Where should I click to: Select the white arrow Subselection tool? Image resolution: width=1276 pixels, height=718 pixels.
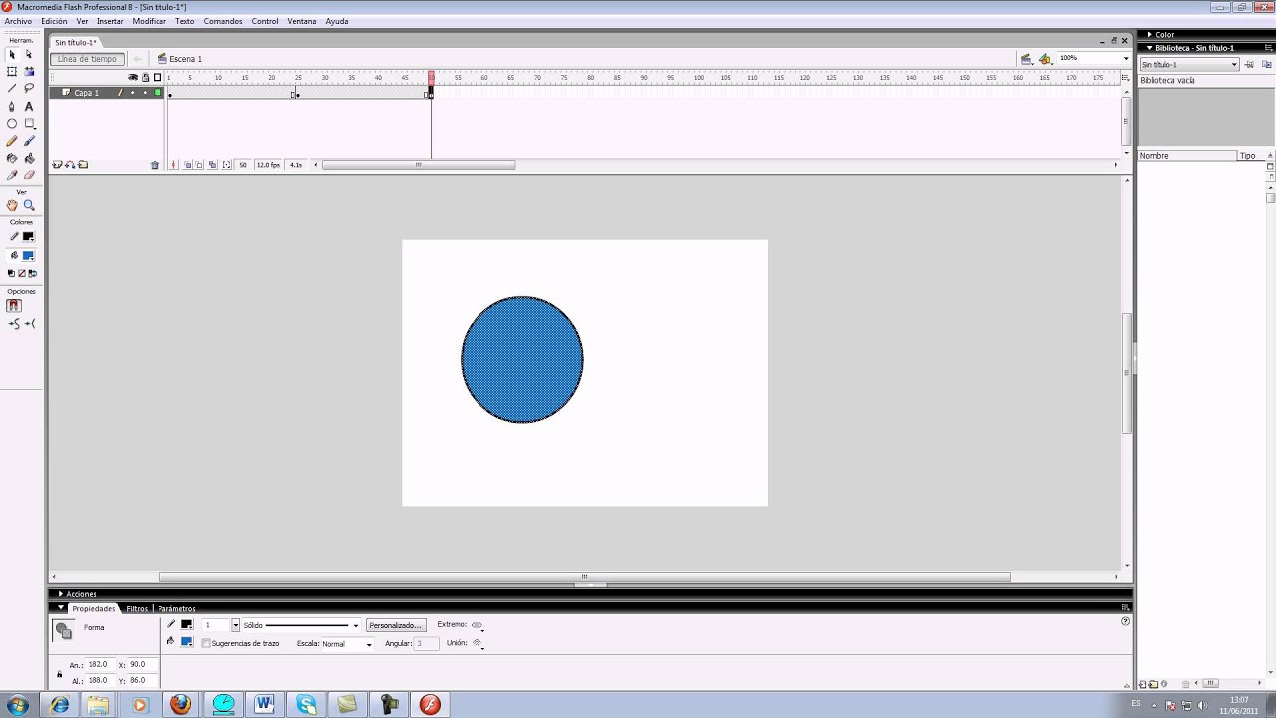click(29, 55)
